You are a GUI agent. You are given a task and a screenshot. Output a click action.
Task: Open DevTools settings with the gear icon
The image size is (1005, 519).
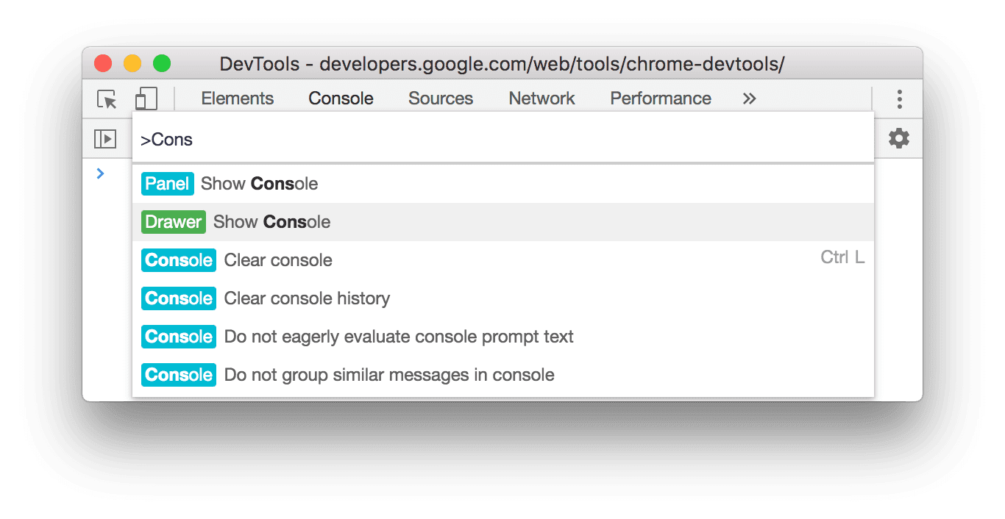pos(898,138)
